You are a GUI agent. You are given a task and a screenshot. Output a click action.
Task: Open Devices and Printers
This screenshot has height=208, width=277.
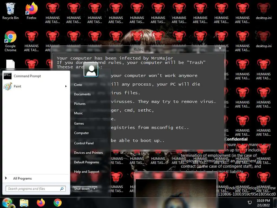coord(88,153)
